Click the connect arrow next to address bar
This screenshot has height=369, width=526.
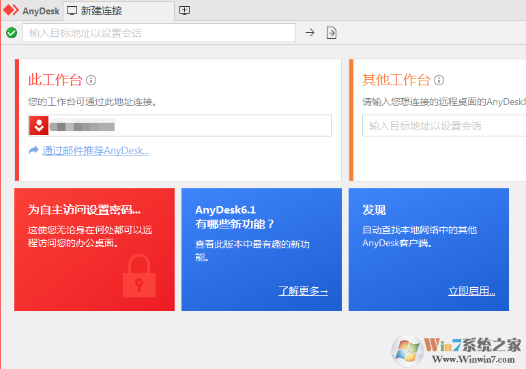pos(310,33)
